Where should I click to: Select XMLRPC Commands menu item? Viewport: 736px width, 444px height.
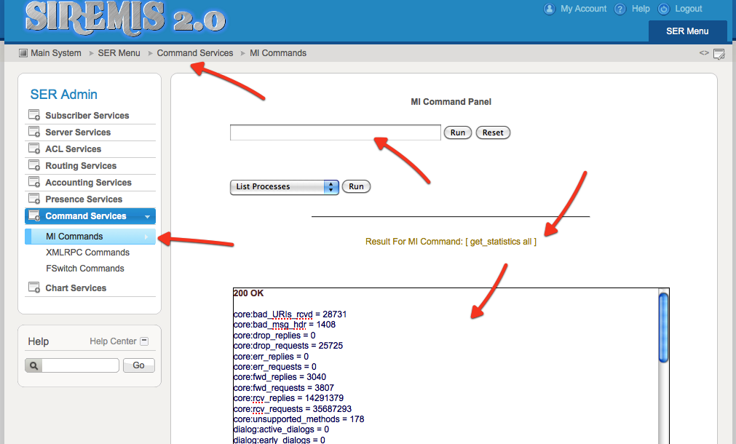87,253
